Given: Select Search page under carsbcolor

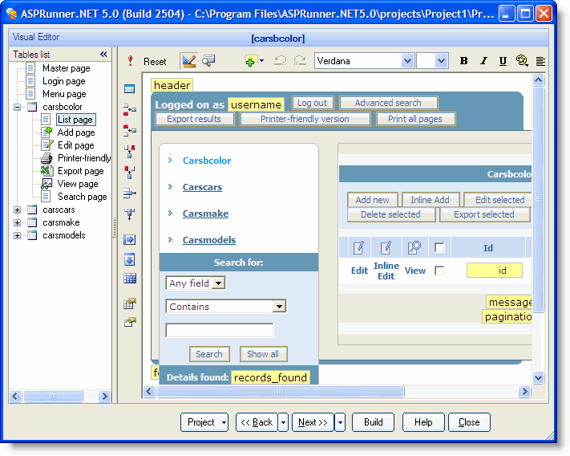Looking at the screenshot, I should [x=82, y=197].
